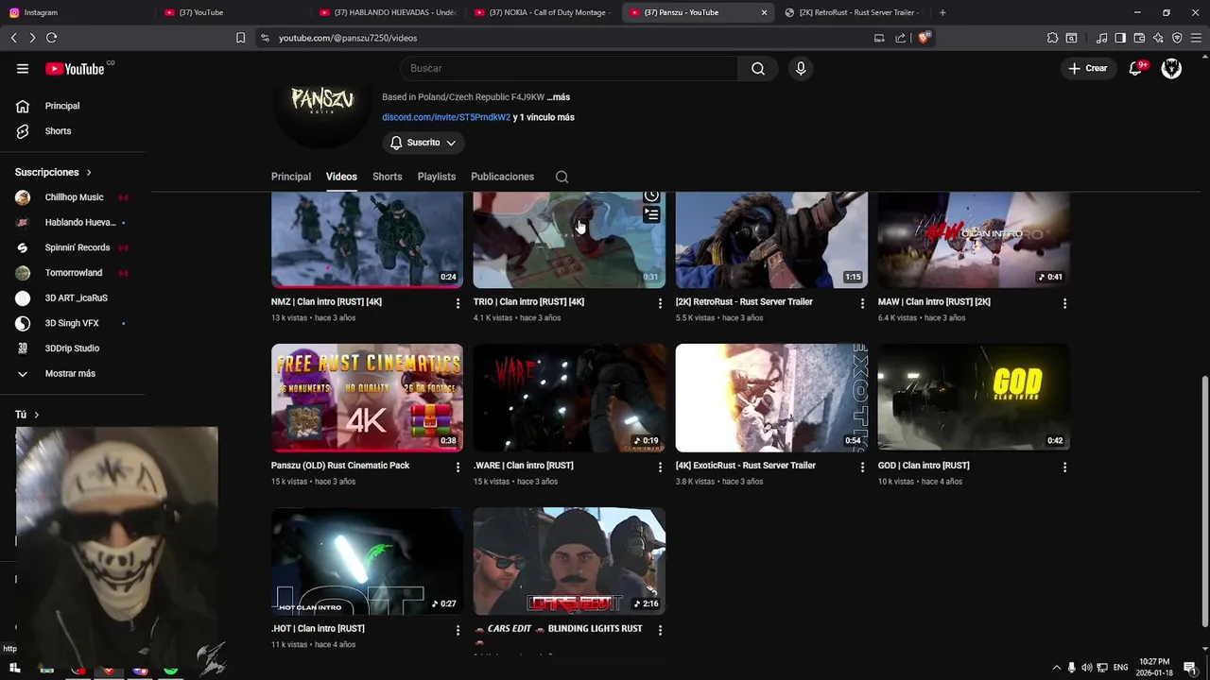The width and height of the screenshot is (1210, 680).
Task: Click the URL address bar
Action: (567, 38)
